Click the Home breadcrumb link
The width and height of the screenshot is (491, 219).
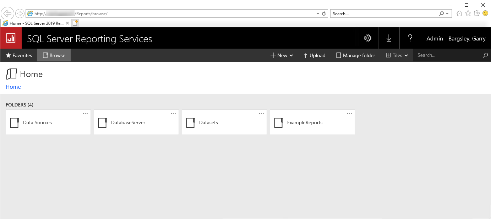coord(13,87)
